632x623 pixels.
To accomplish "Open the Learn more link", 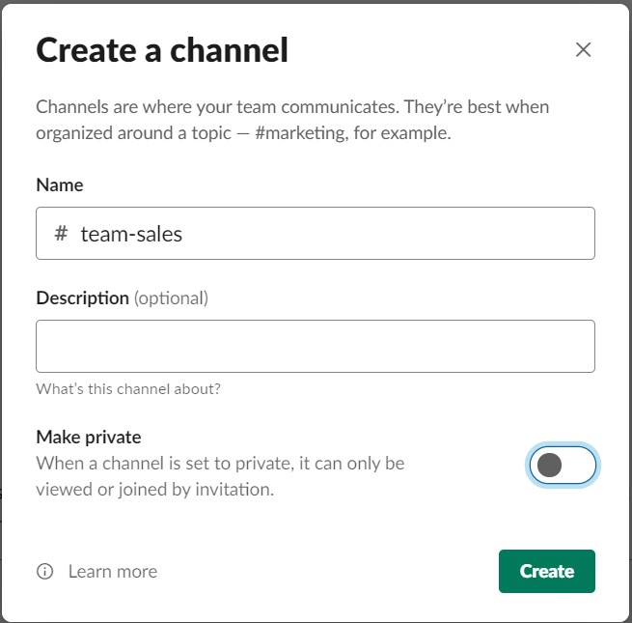I will click(113, 572).
